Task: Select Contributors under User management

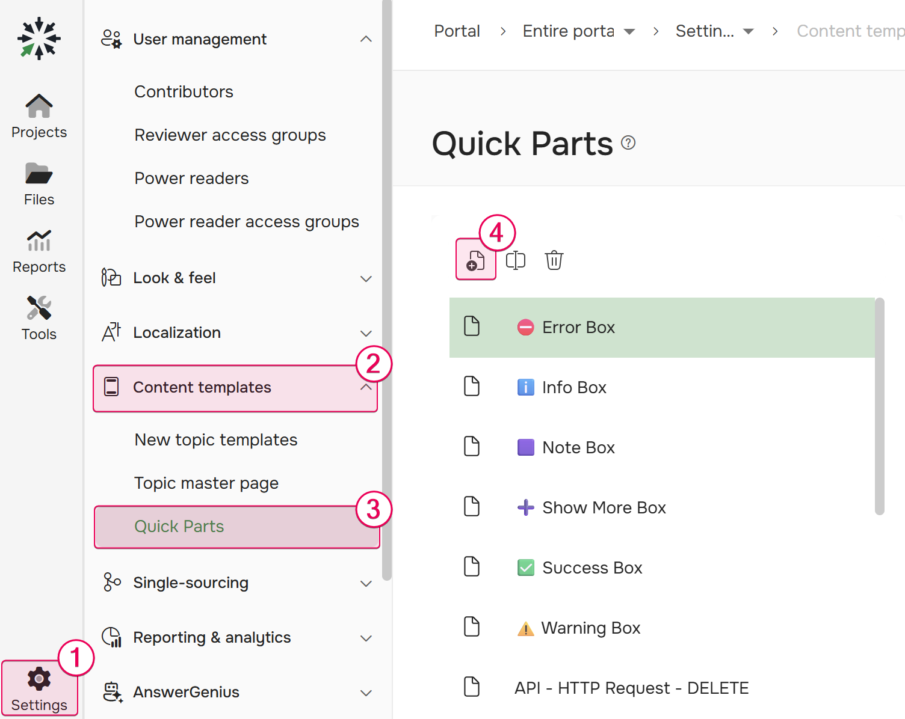Action: pyautogui.click(x=184, y=91)
